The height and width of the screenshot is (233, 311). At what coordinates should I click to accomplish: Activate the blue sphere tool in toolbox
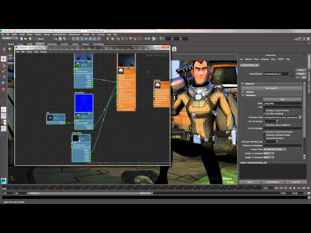(3, 83)
